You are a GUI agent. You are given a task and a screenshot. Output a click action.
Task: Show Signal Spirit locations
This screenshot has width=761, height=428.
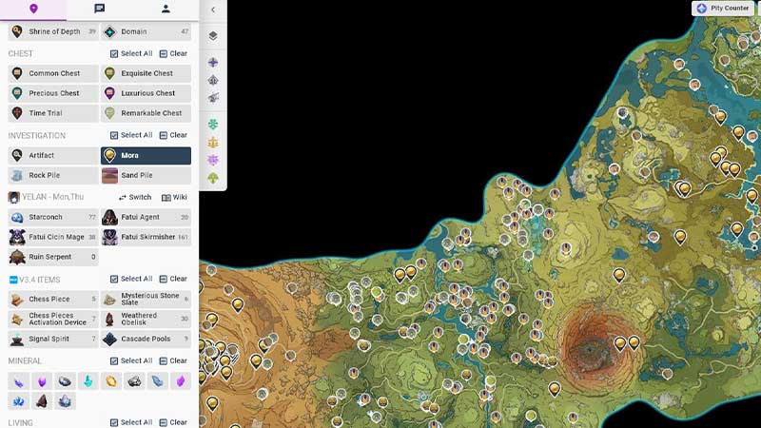click(x=53, y=339)
